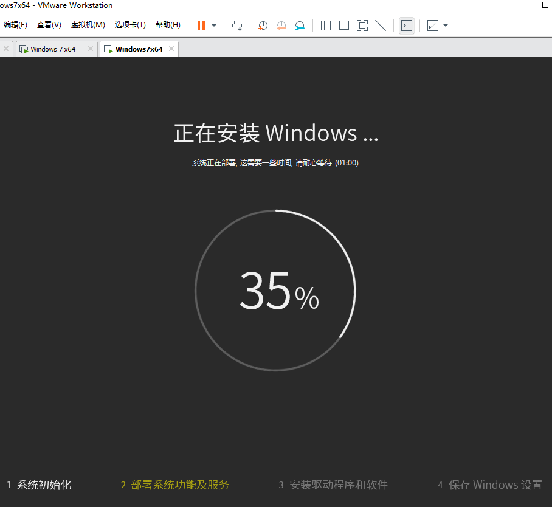Click the 请耐心等待 (01:00) status text
The image size is (552, 507).
(x=326, y=163)
